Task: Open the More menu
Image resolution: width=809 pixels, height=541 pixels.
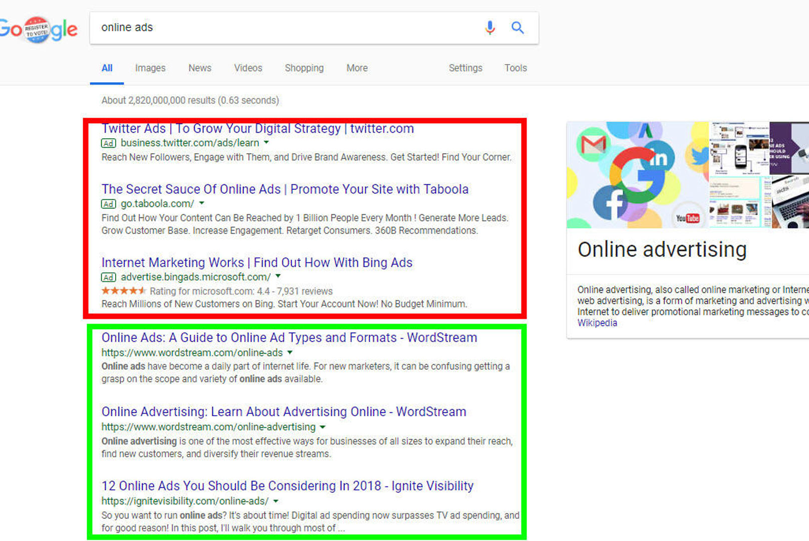Action: coord(357,68)
